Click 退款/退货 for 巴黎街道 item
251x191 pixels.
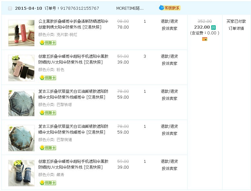pyautogui.click(x=169, y=126)
